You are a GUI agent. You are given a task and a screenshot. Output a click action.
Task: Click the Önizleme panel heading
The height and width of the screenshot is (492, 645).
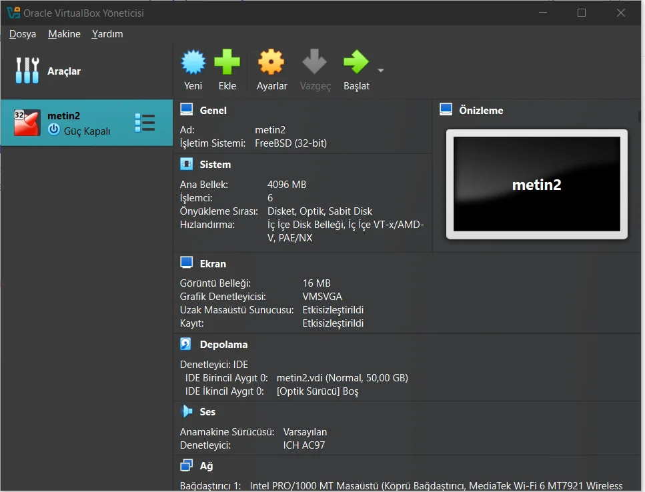click(x=481, y=110)
